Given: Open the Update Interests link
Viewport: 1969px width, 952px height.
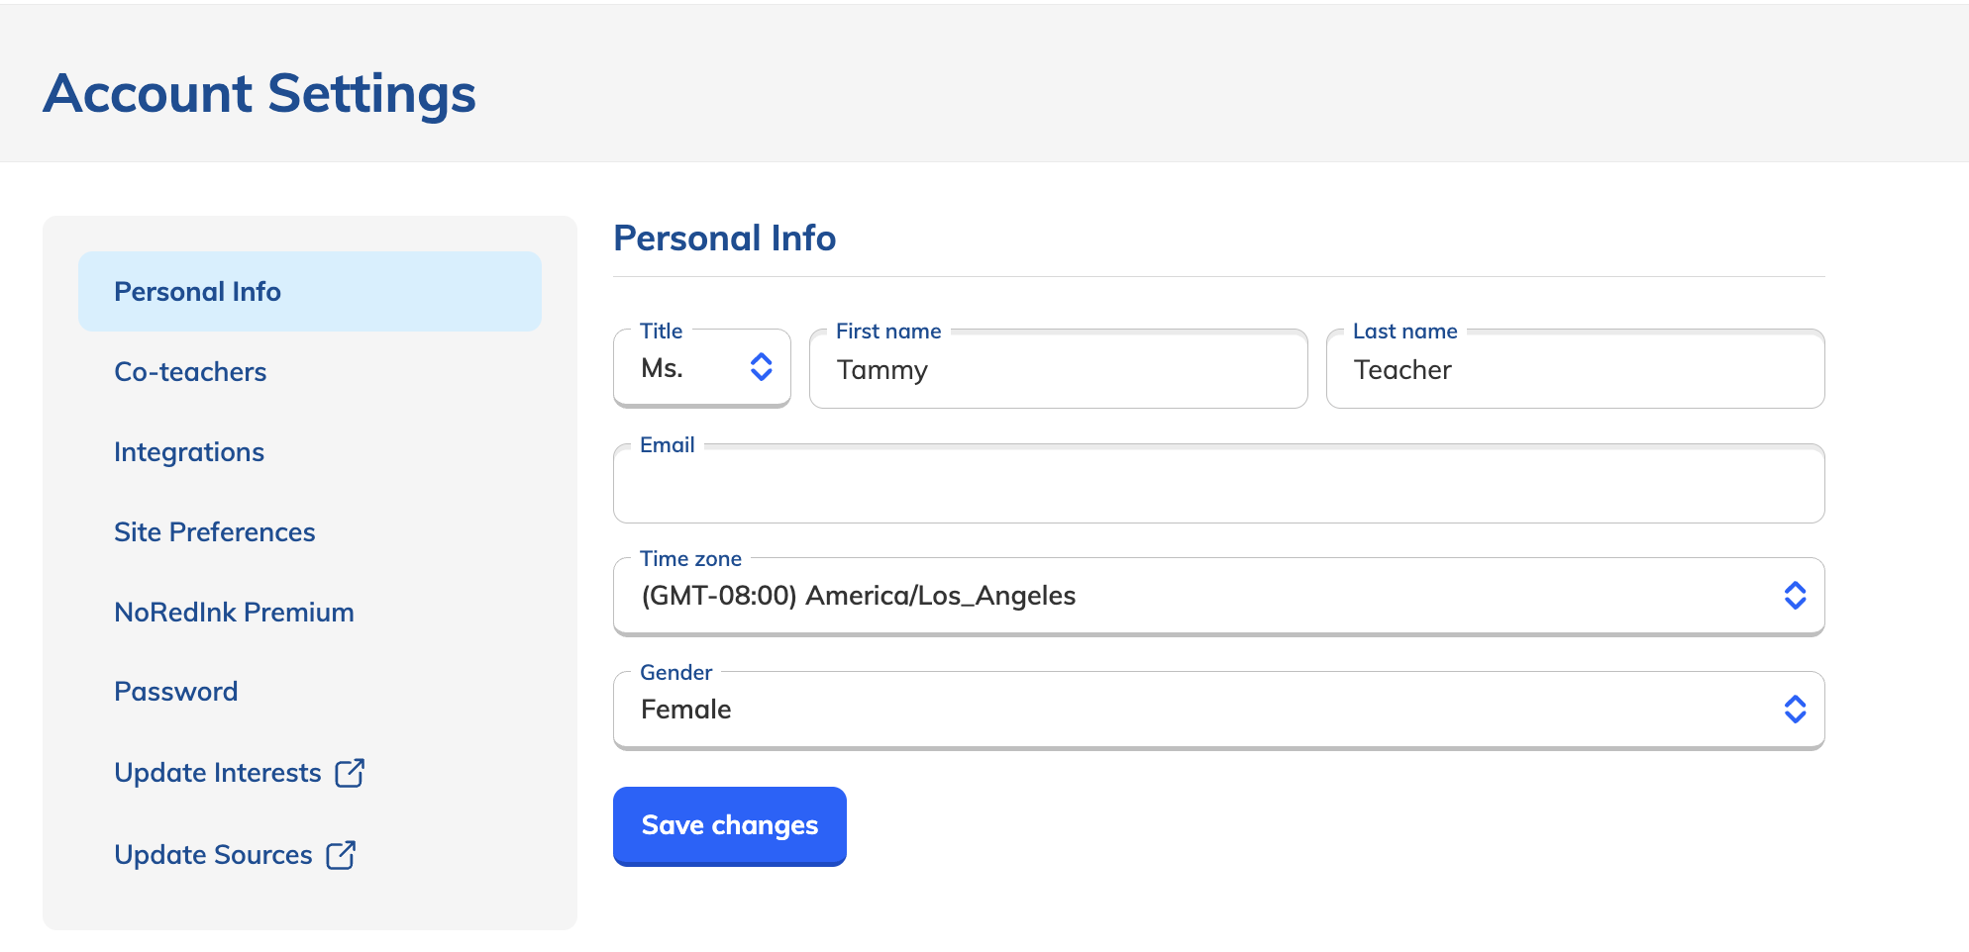Looking at the screenshot, I should click(x=239, y=772).
